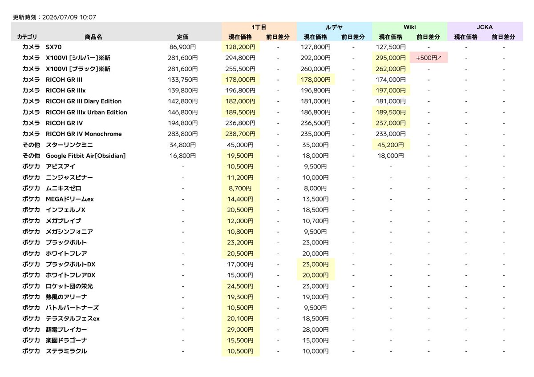The image size is (534, 377).
Task: Select the ロケット団の栄光 product name
Action: tap(69, 286)
